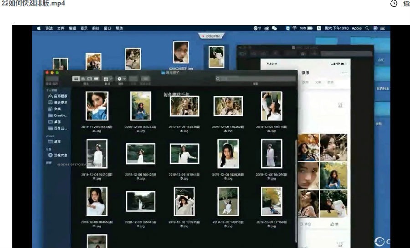Click the menu bar icon showing 11
The height and width of the screenshot is (248, 410).
point(257,28)
